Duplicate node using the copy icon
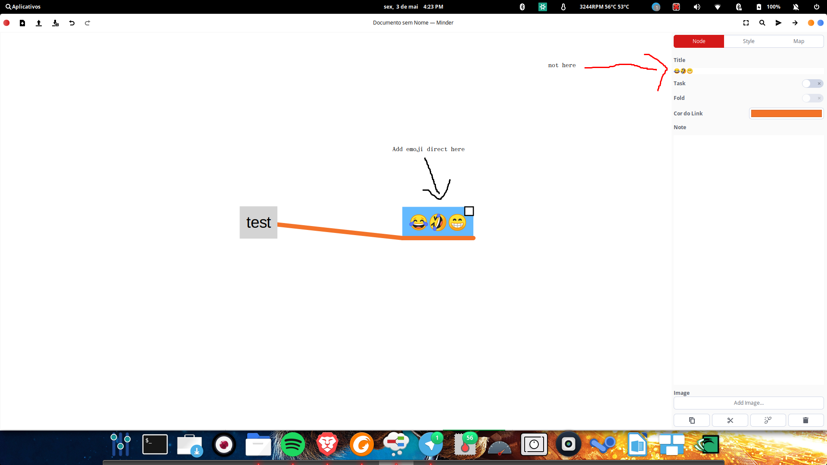This screenshot has height=465, width=827. point(691,420)
